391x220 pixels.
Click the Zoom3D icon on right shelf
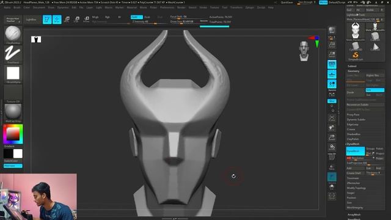pos(332,137)
